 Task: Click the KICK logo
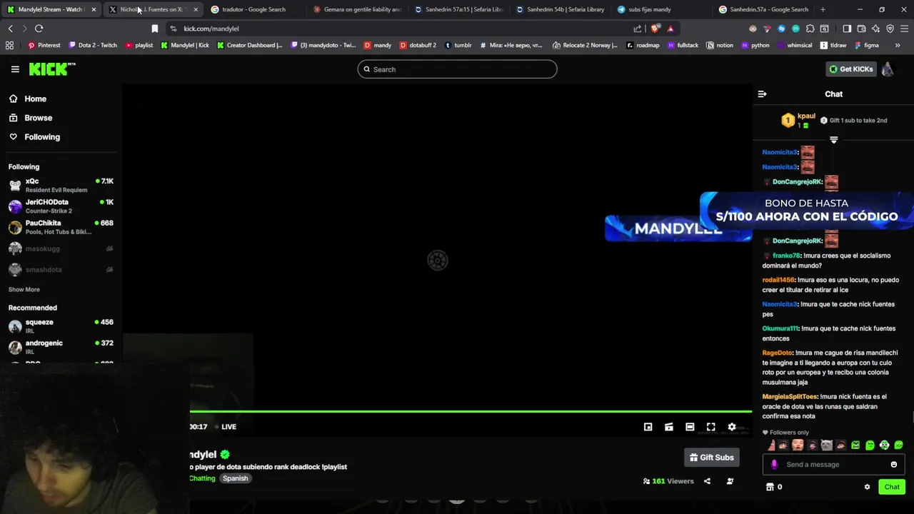[52, 69]
